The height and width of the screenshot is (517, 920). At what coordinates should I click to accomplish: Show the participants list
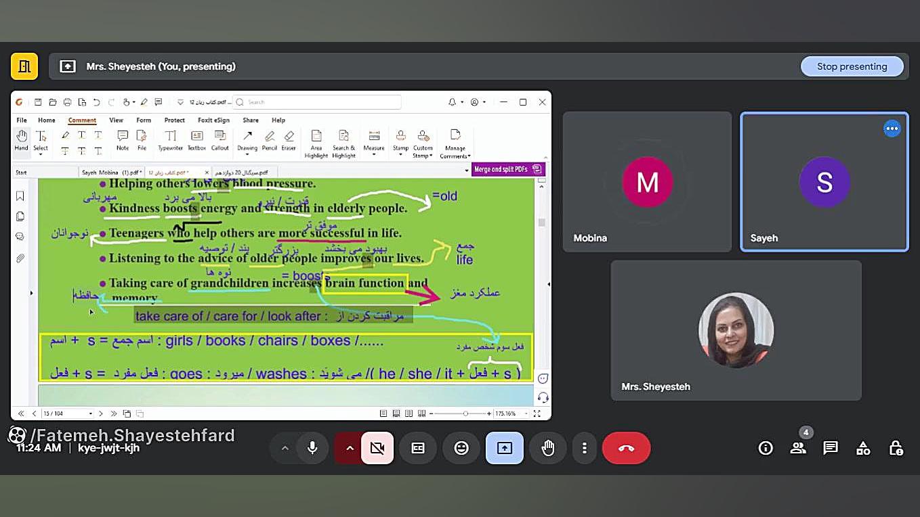(x=798, y=448)
